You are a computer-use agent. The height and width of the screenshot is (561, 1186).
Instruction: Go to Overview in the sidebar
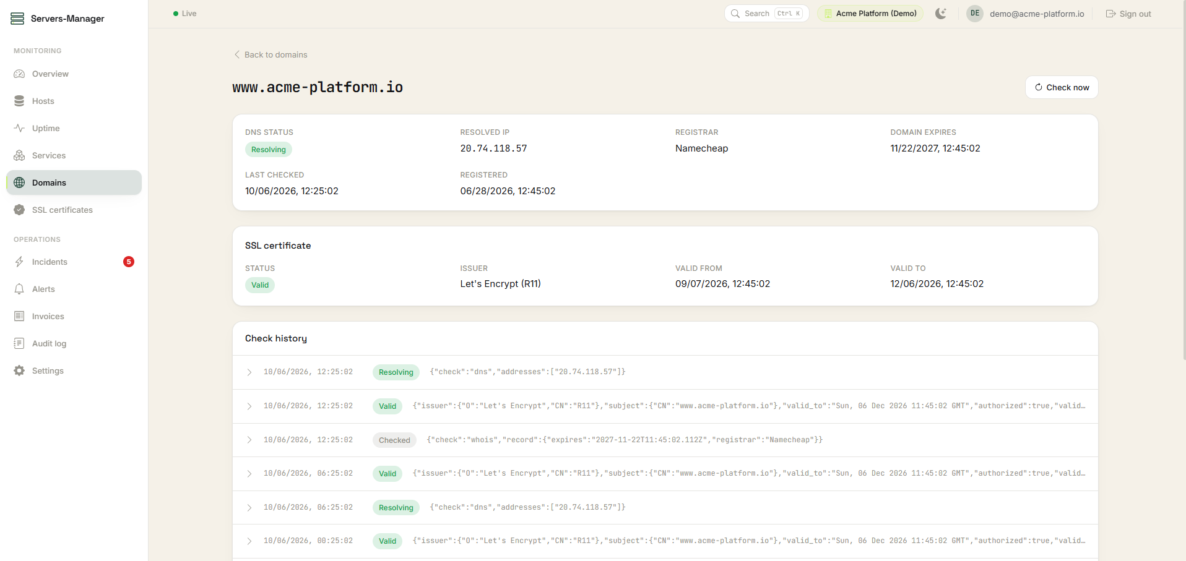[x=74, y=74]
